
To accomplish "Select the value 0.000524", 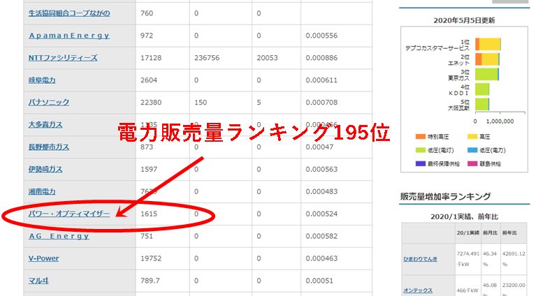I will pyautogui.click(x=321, y=214).
